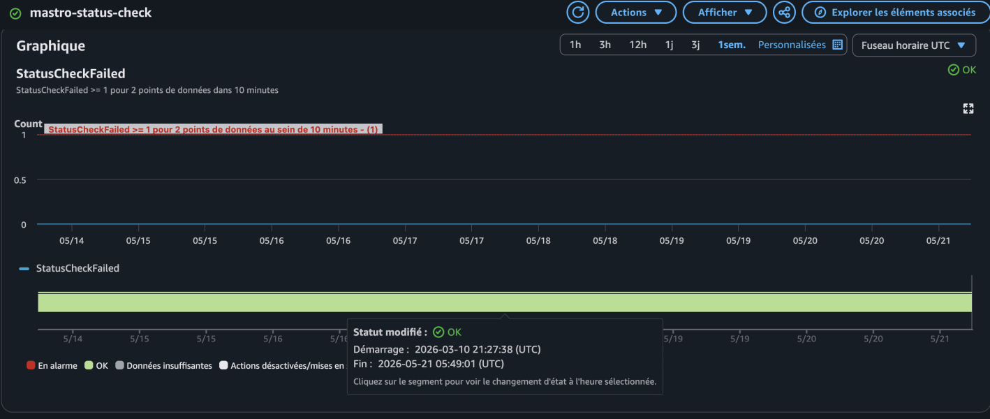Click the Graphique section heading
The image size is (990, 419).
pyautogui.click(x=51, y=46)
